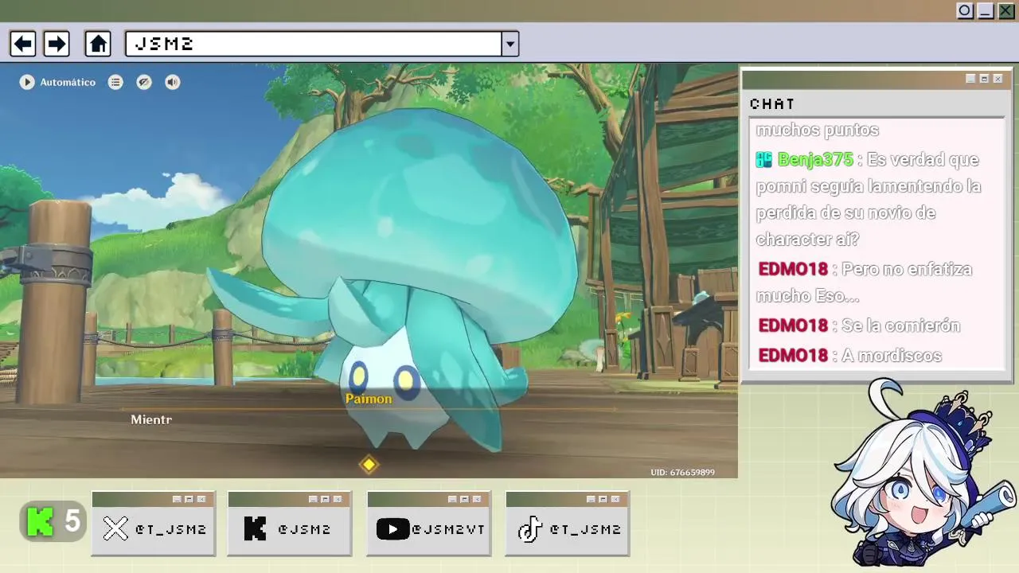The width and height of the screenshot is (1019, 573).
Task: Minimize the YouTube social card
Action: [452, 499]
